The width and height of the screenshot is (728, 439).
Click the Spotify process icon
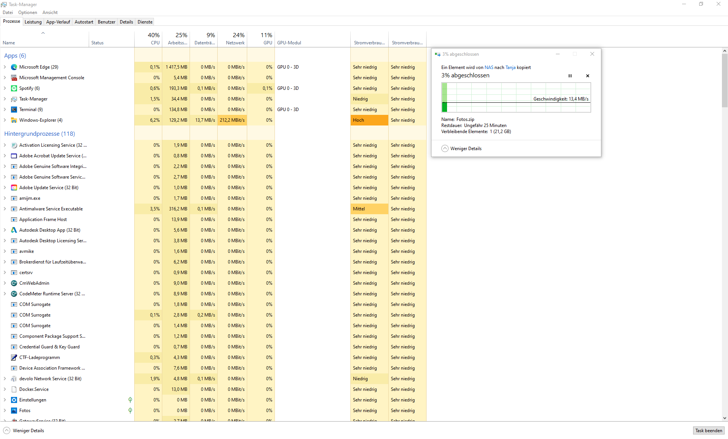[x=14, y=88]
